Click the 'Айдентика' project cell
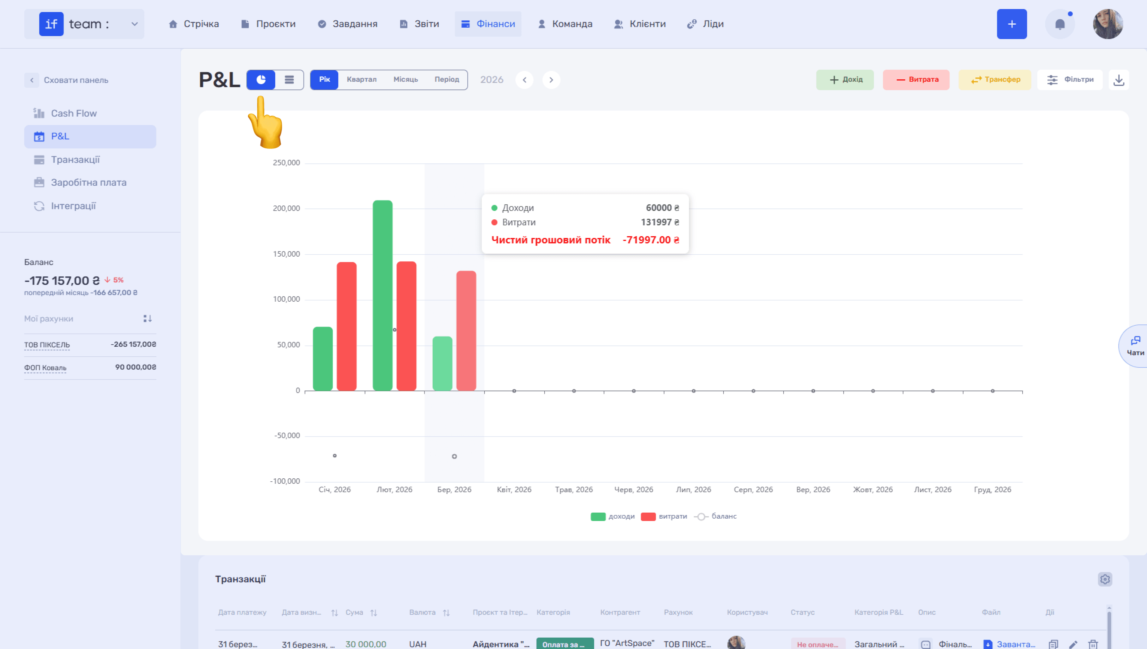1147x649 pixels. pos(501,644)
